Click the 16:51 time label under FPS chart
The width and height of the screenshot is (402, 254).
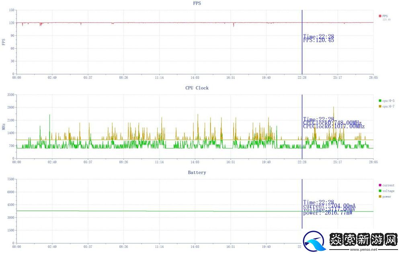coord(230,78)
